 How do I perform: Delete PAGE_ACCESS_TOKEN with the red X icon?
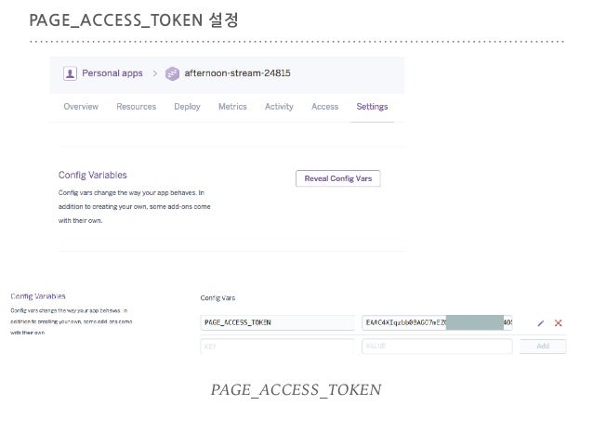pyautogui.click(x=558, y=323)
